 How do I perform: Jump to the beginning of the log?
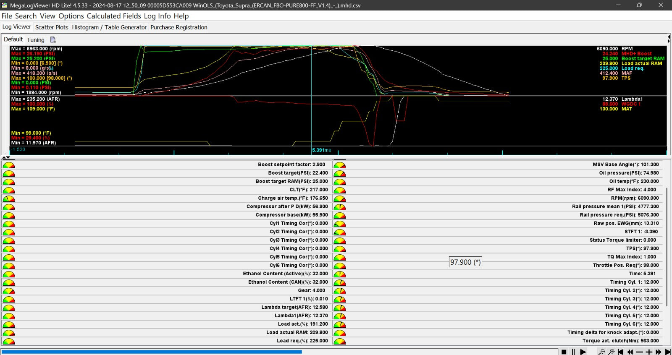[x=621, y=352]
